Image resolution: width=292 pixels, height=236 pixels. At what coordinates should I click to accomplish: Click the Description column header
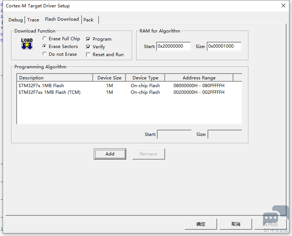pyautogui.click(x=55, y=78)
